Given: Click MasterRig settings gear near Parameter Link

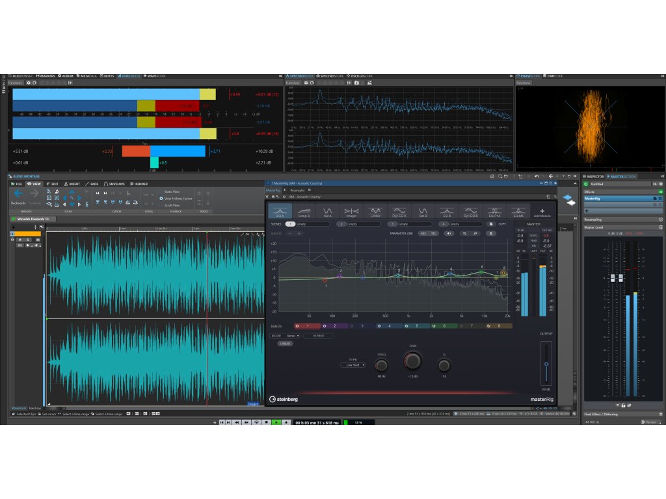Looking at the screenshot, I should coord(491,233).
